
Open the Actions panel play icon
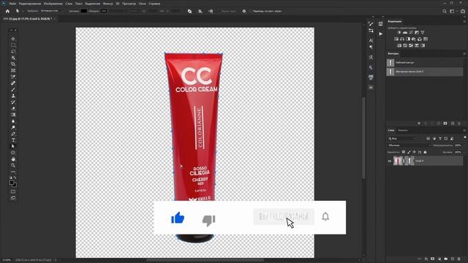[380, 34]
